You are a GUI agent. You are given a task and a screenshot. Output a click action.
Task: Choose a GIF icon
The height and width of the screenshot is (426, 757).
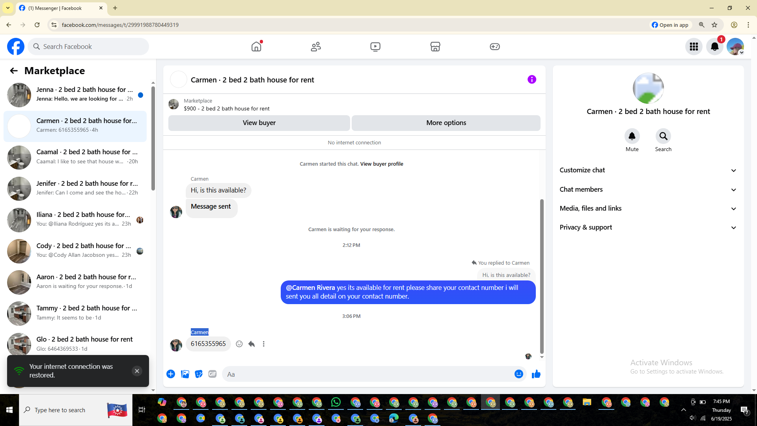tap(213, 374)
